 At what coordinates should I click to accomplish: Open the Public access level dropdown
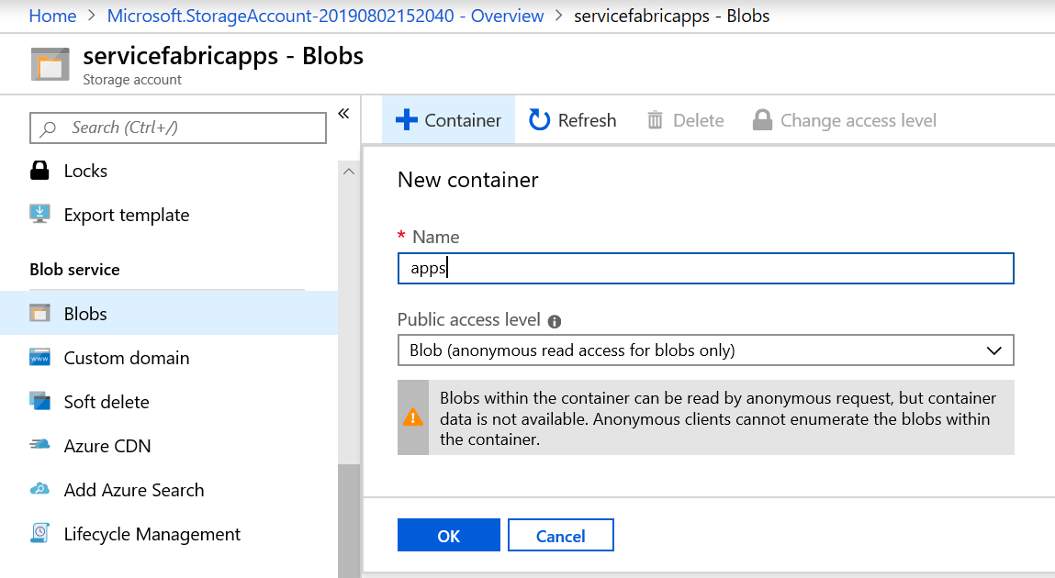[705, 350]
